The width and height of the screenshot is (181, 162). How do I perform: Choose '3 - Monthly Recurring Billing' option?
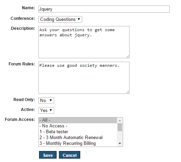(78, 143)
